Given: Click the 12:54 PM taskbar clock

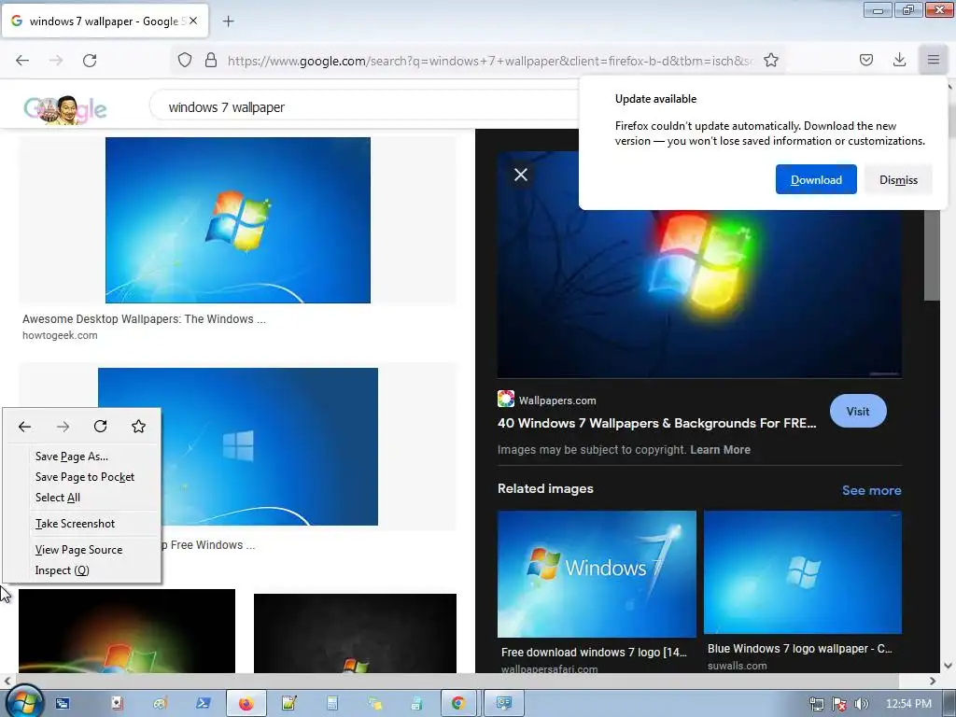Looking at the screenshot, I should click(x=908, y=704).
